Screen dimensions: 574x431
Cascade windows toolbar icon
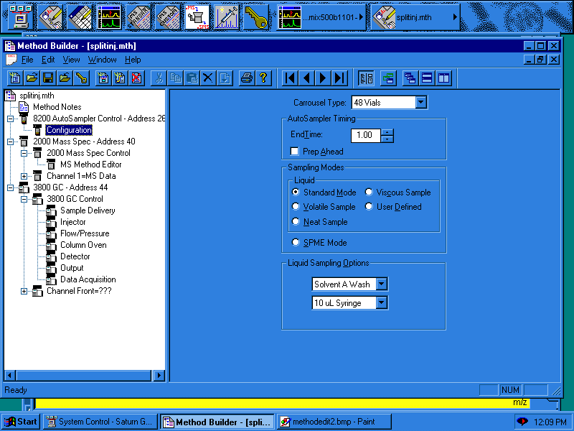click(410, 78)
